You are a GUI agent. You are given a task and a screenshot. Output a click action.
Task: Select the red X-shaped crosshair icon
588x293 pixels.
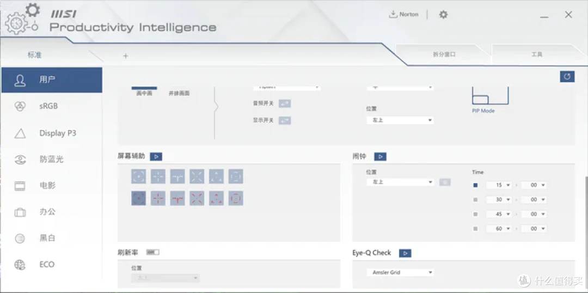click(197, 198)
